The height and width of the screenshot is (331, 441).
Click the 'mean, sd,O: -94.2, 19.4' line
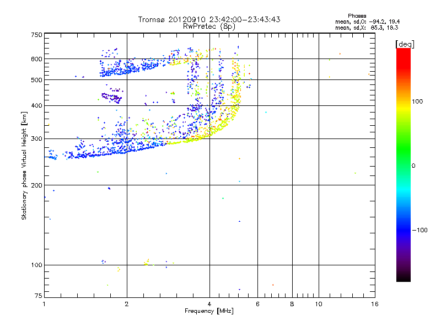point(367,22)
